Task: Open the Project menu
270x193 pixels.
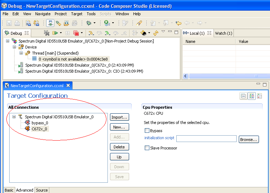Action: [61, 14]
